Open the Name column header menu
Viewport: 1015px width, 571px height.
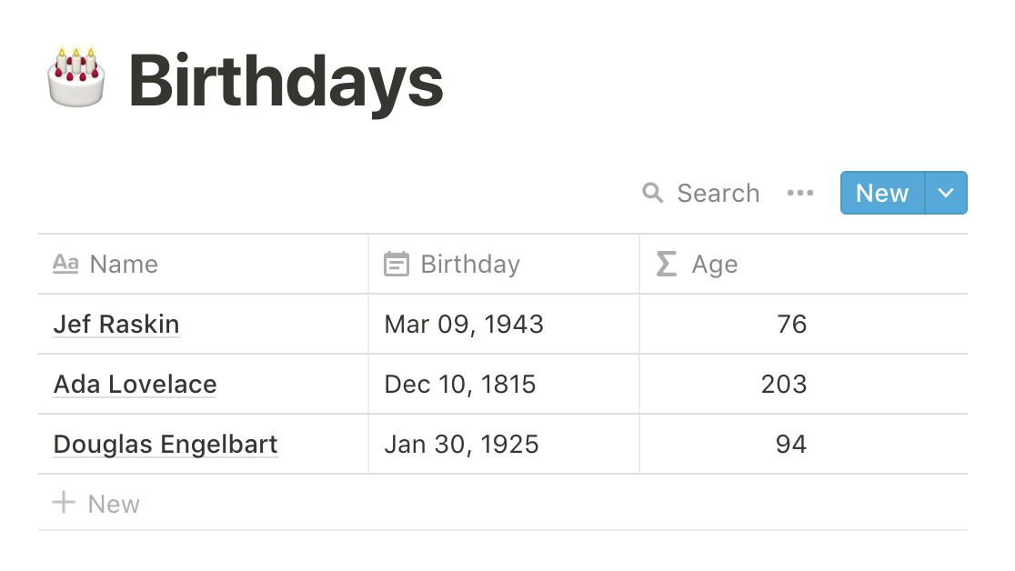pyautogui.click(x=203, y=265)
